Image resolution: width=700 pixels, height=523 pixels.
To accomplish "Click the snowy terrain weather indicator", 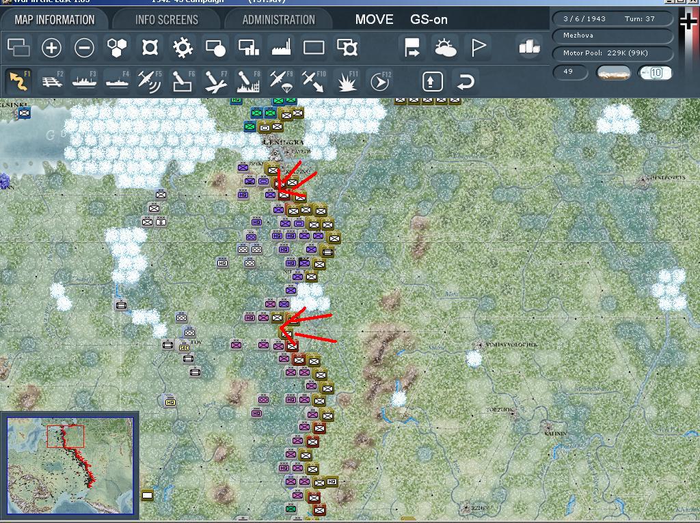I will (613, 72).
